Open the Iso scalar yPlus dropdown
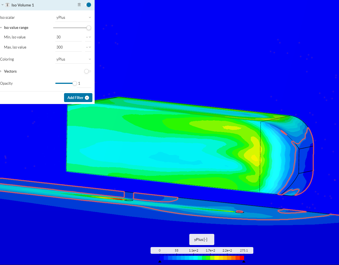The image size is (339, 265). [73, 17]
